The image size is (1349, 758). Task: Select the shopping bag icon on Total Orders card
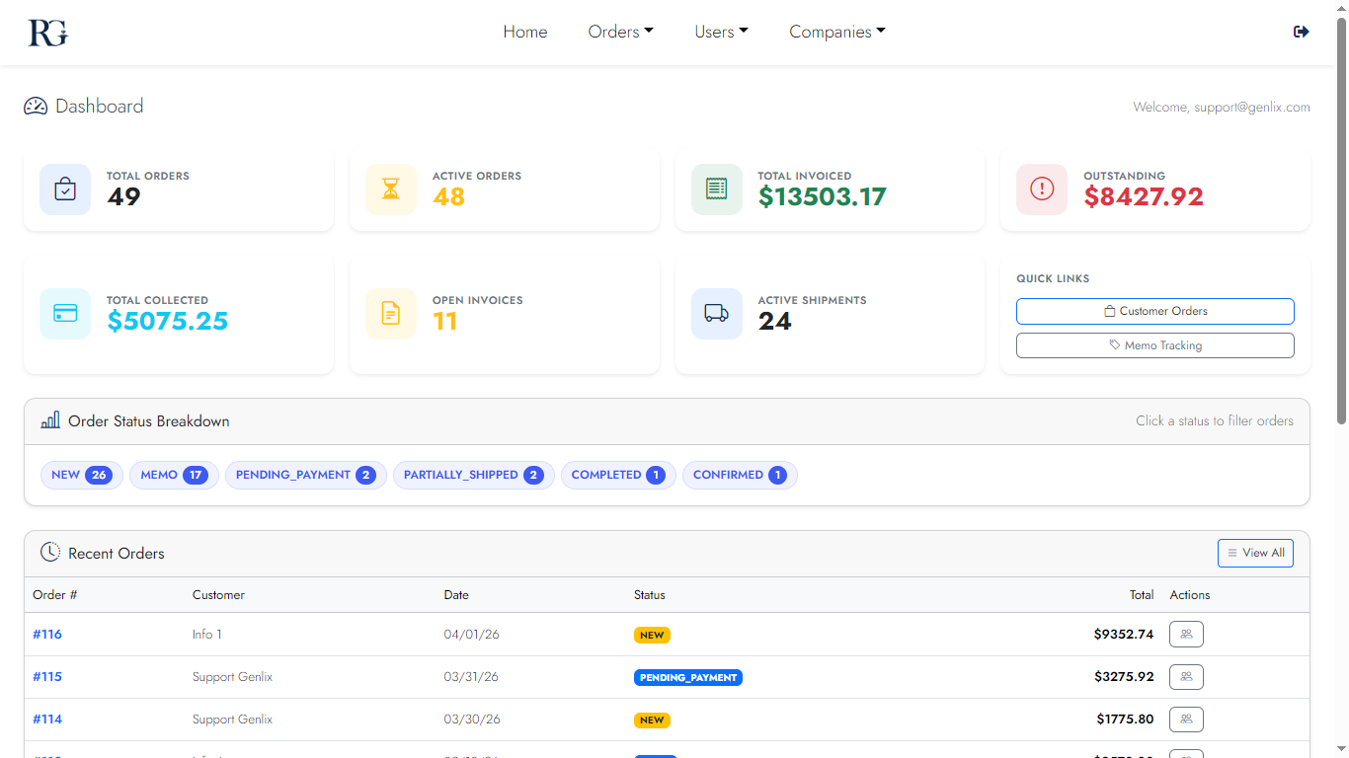(64, 189)
